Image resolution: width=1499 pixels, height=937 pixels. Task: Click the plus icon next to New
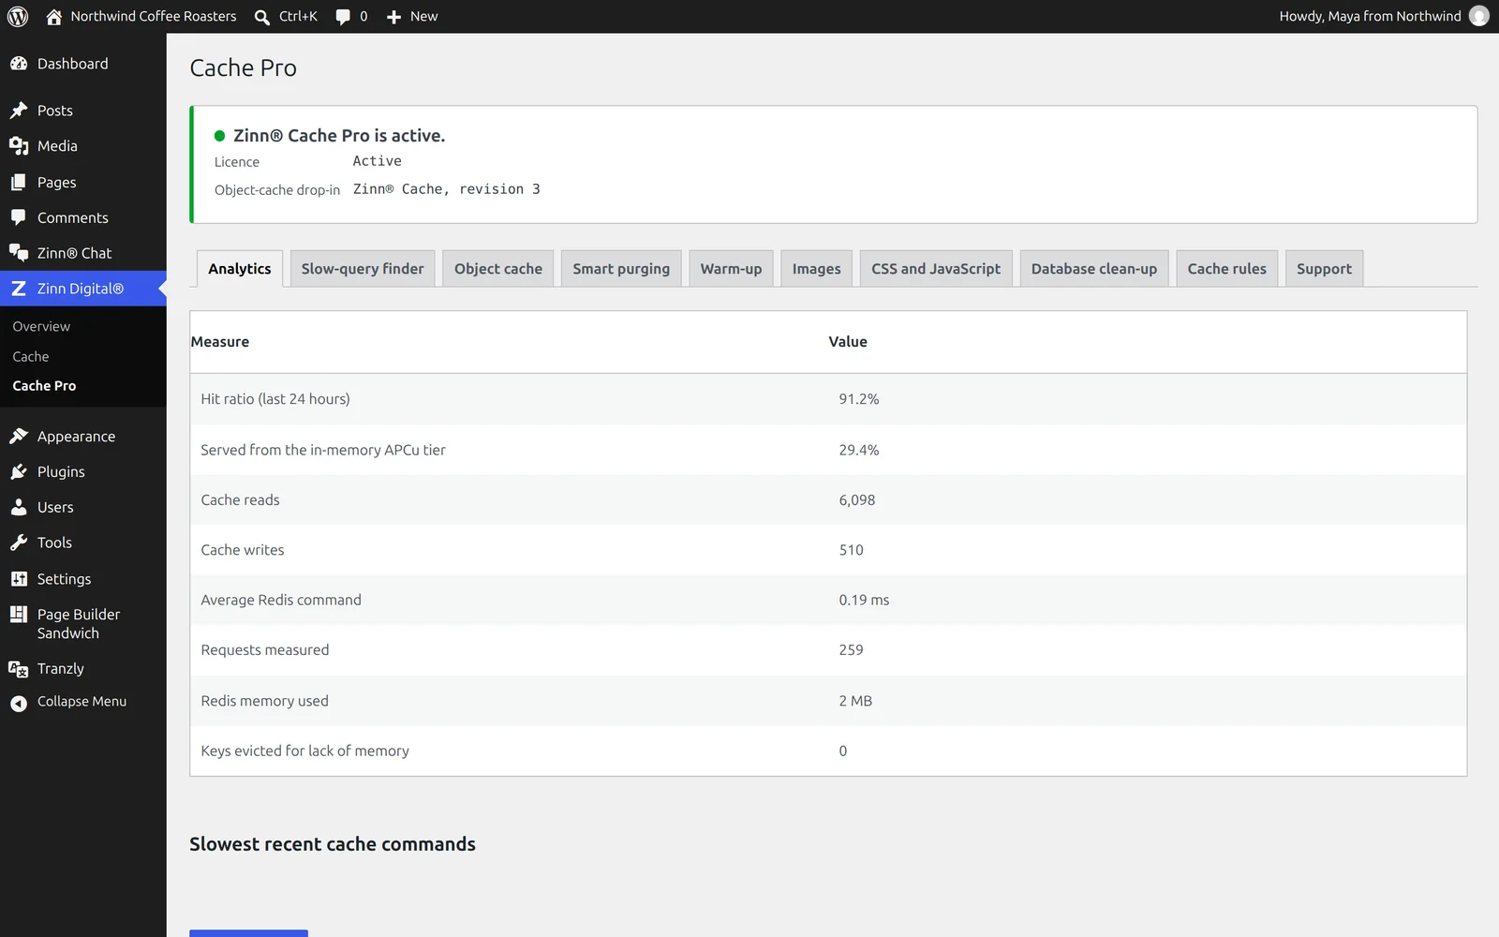(x=394, y=17)
